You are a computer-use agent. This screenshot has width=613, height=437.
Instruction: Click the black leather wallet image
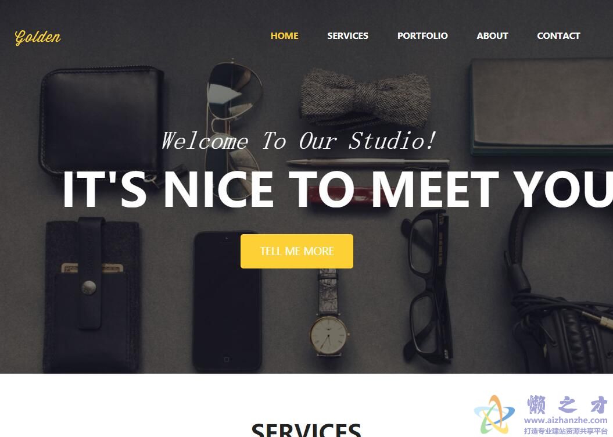pos(102,121)
